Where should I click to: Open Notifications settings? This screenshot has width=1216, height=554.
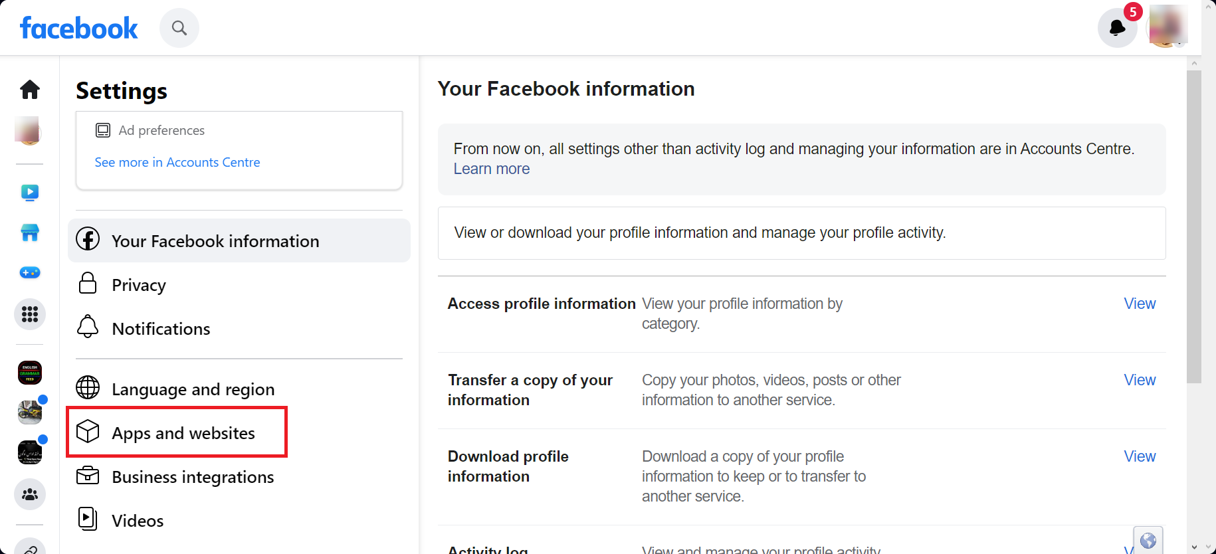point(161,329)
